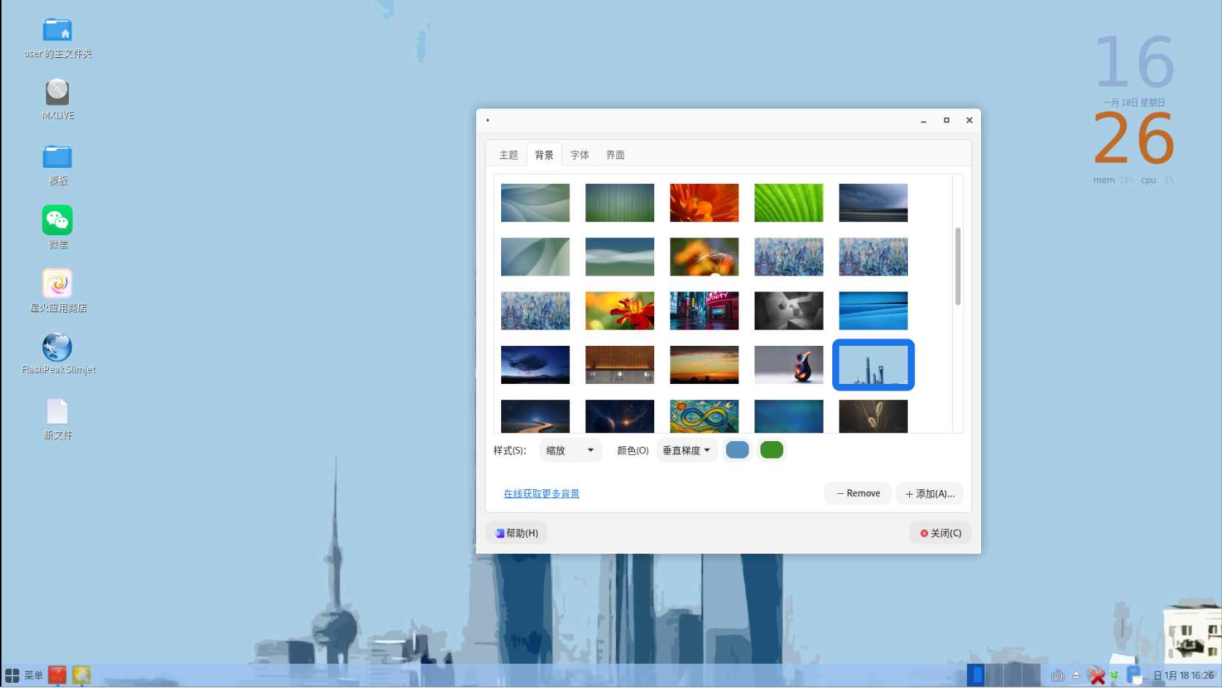1222x688 pixels.
Task: Switch to the active first workspace in pager
Action: coord(976,675)
